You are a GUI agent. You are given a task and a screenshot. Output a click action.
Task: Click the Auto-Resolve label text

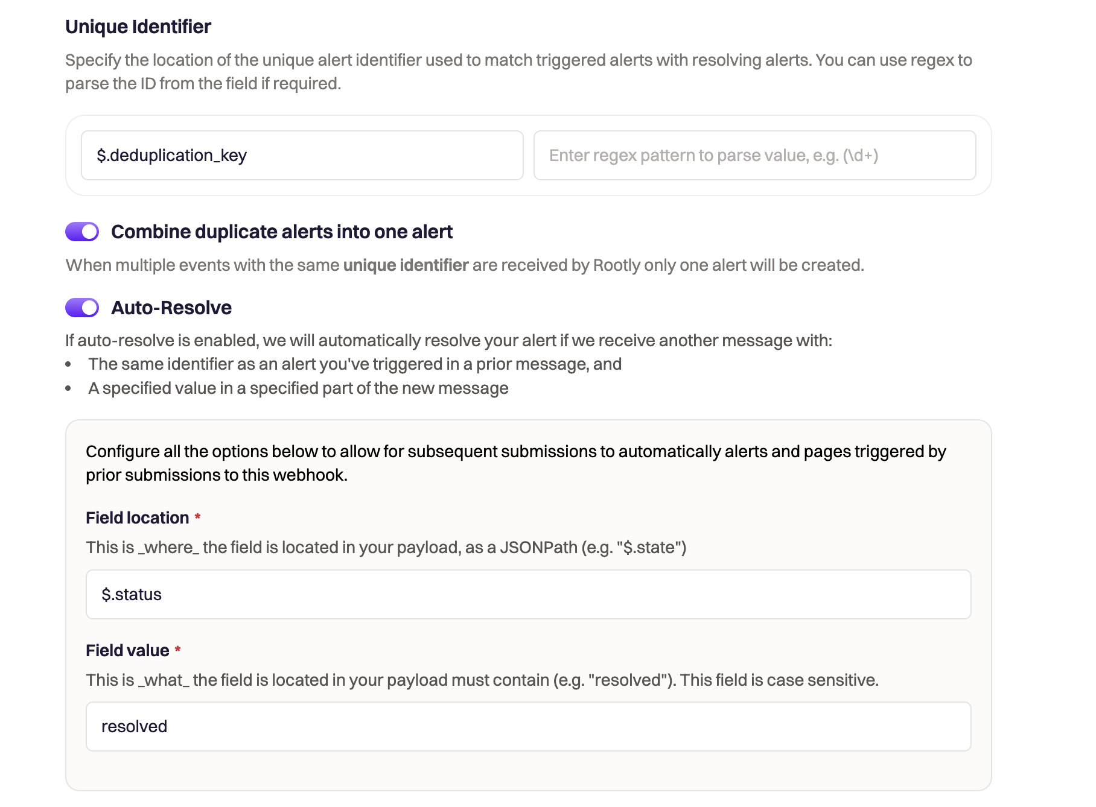click(171, 308)
